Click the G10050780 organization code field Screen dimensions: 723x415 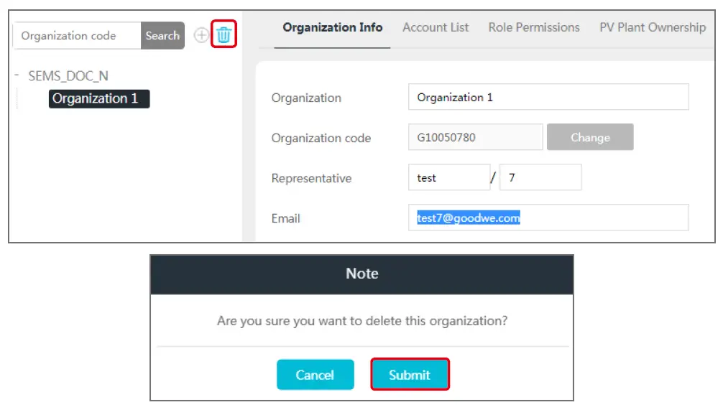point(475,136)
